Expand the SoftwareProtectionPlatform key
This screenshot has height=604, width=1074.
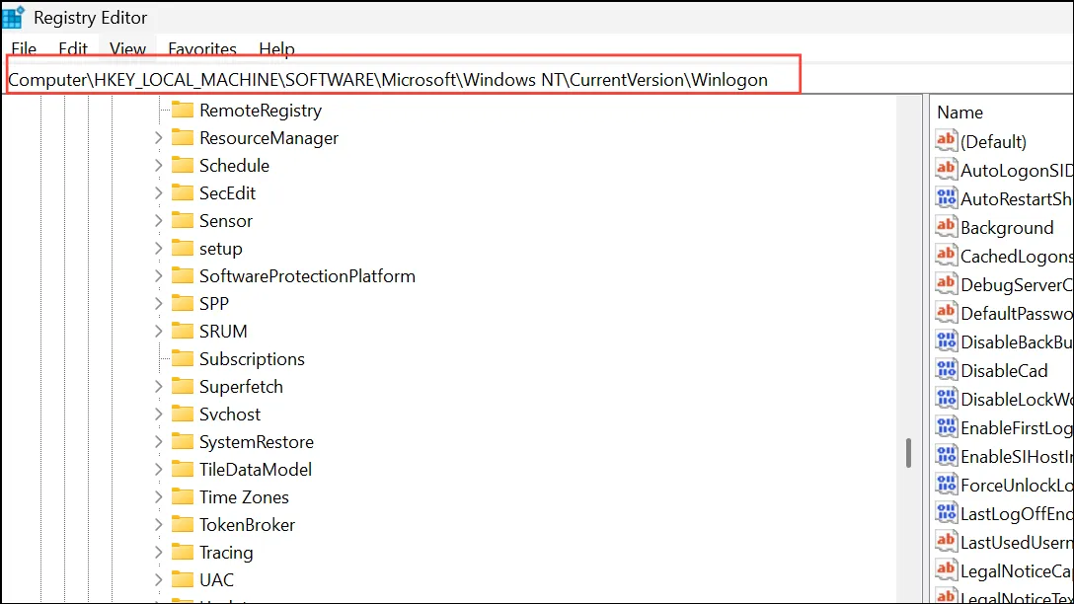(158, 276)
